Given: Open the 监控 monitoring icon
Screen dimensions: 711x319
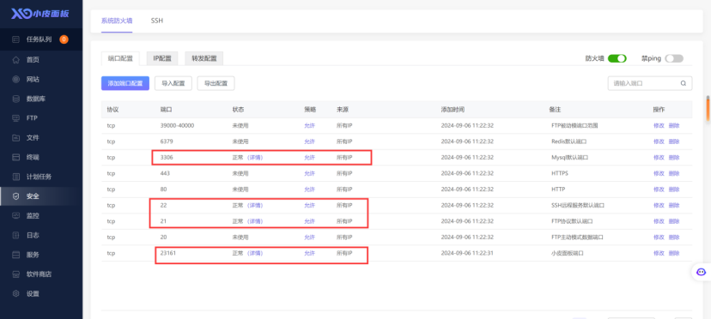Looking at the screenshot, I should tap(15, 216).
